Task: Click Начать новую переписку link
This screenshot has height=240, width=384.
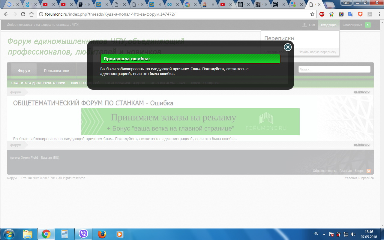Action: point(317,52)
